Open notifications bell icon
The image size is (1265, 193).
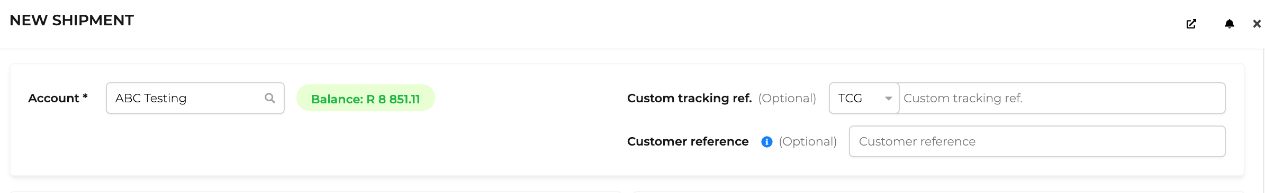[1230, 24]
